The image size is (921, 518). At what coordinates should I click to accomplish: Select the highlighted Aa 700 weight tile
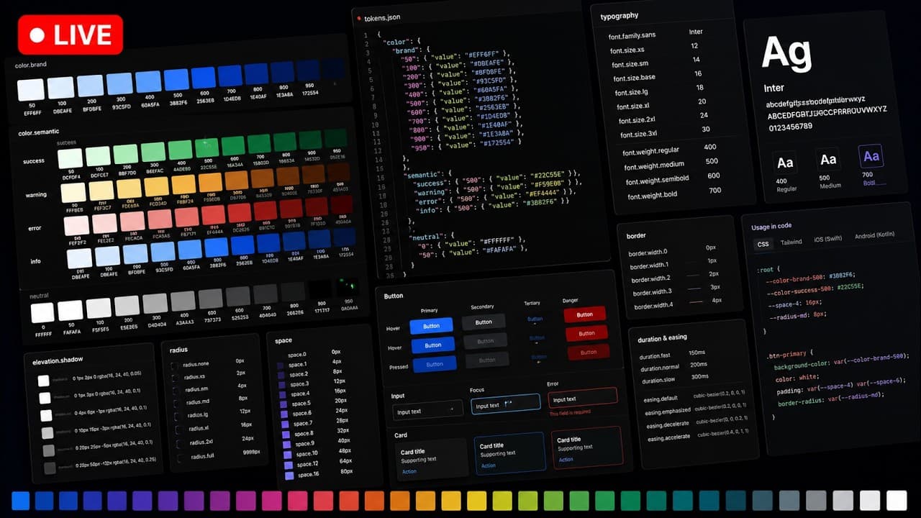(x=871, y=156)
